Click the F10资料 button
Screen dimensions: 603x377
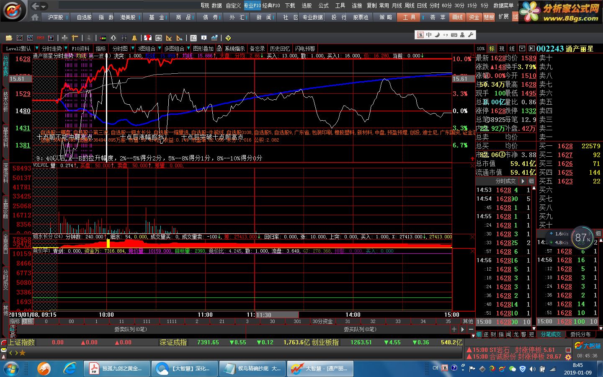pyautogui.click(x=80, y=49)
